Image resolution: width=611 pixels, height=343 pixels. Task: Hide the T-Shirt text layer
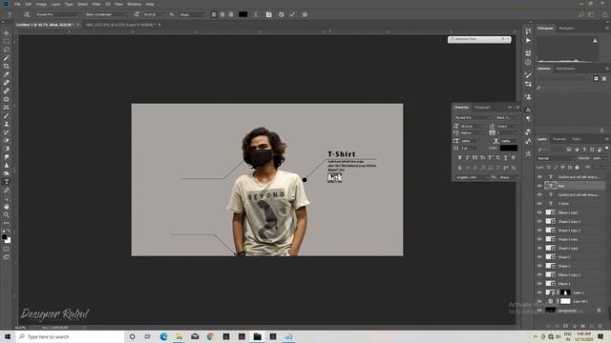pyautogui.click(x=539, y=203)
